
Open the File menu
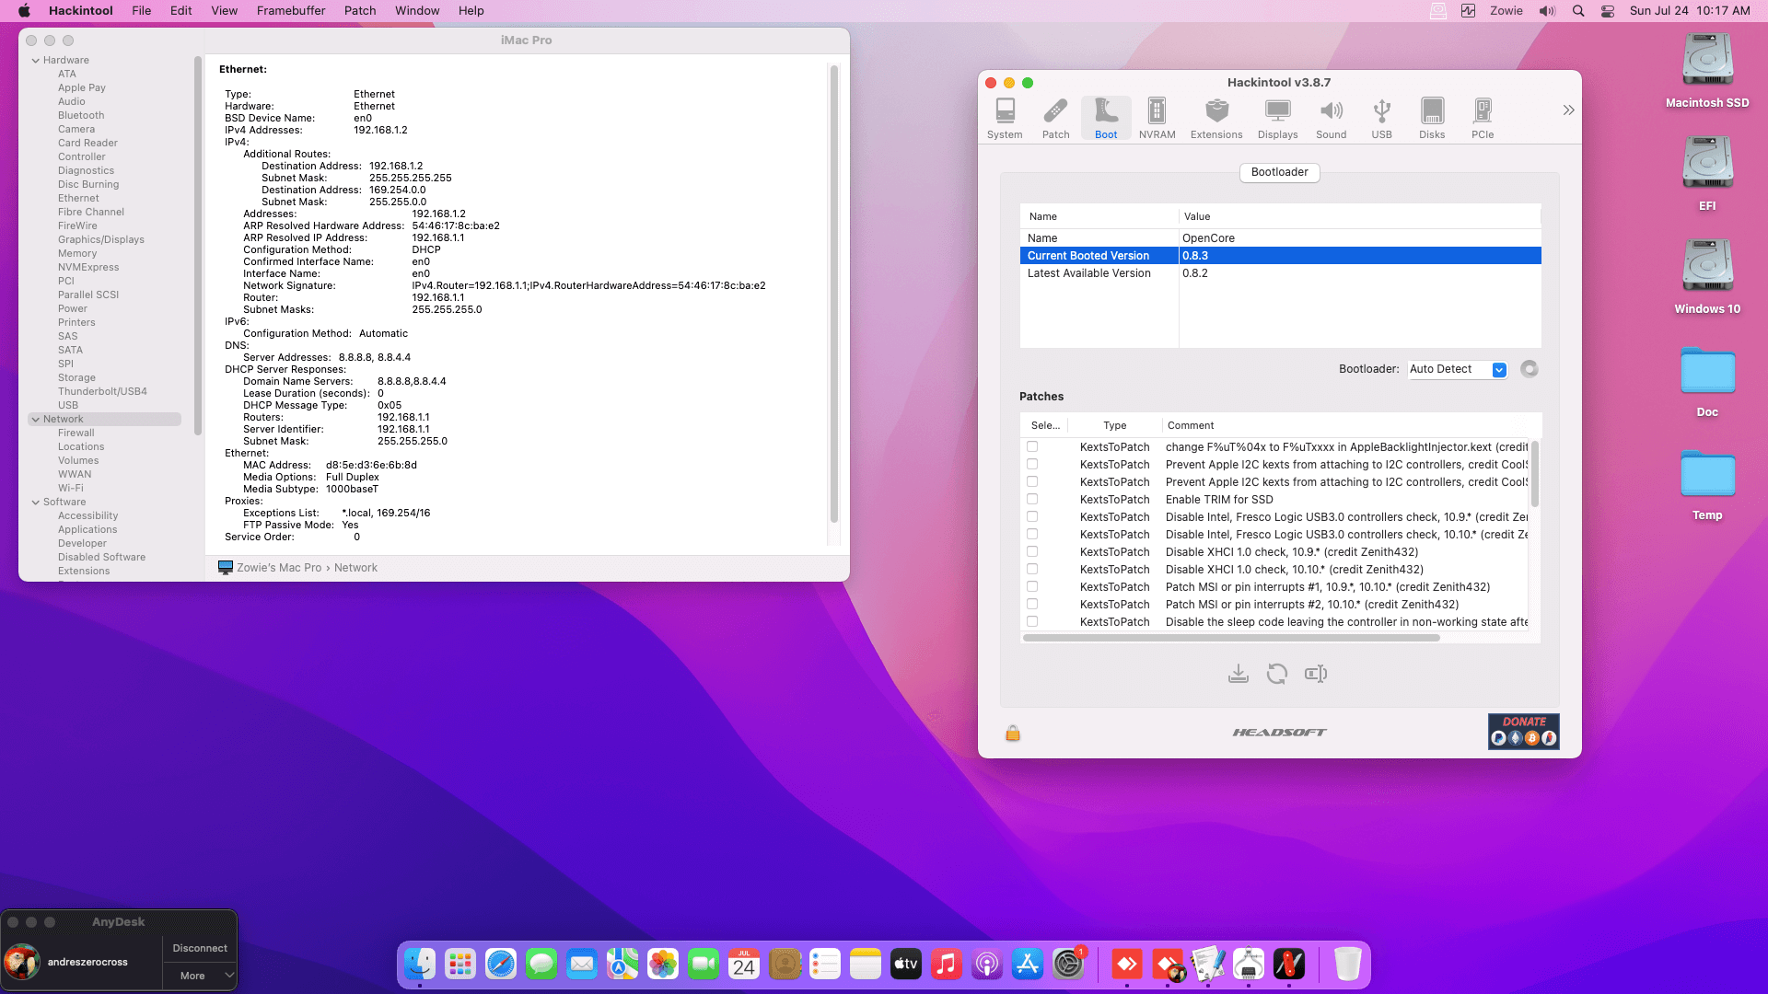(141, 11)
